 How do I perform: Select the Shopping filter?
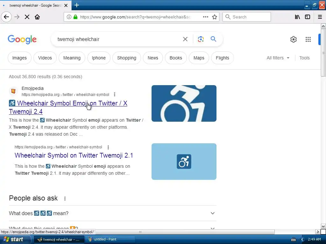click(x=127, y=58)
